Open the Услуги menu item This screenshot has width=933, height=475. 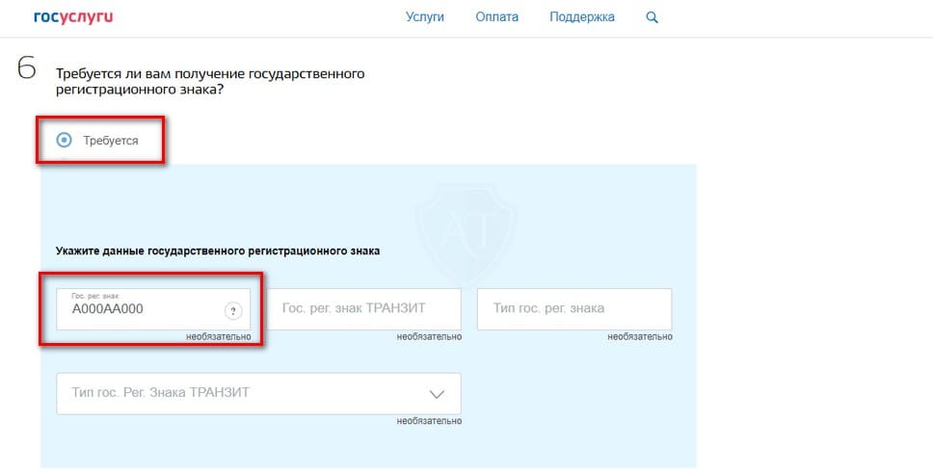point(426,17)
